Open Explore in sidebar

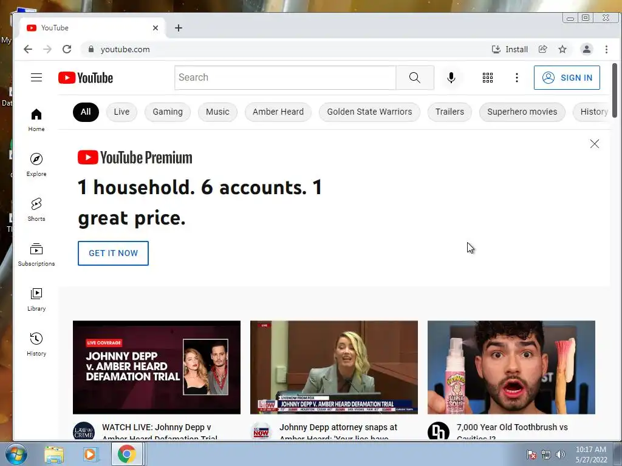coord(36,165)
